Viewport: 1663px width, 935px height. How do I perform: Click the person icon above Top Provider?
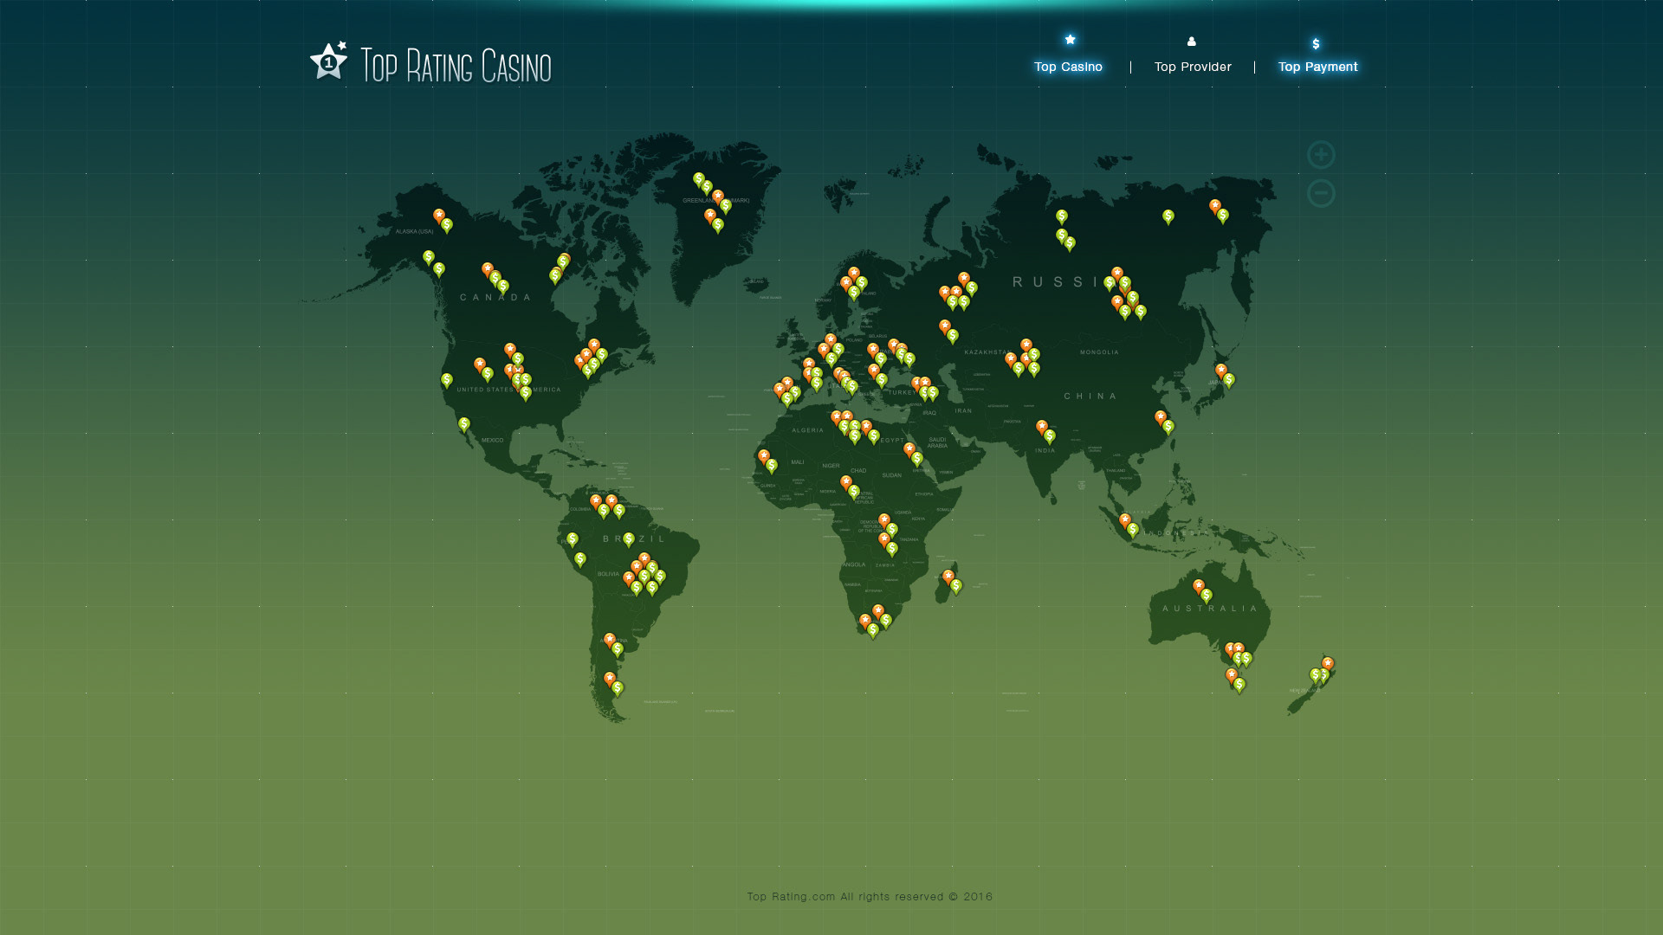pyautogui.click(x=1191, y=41)
